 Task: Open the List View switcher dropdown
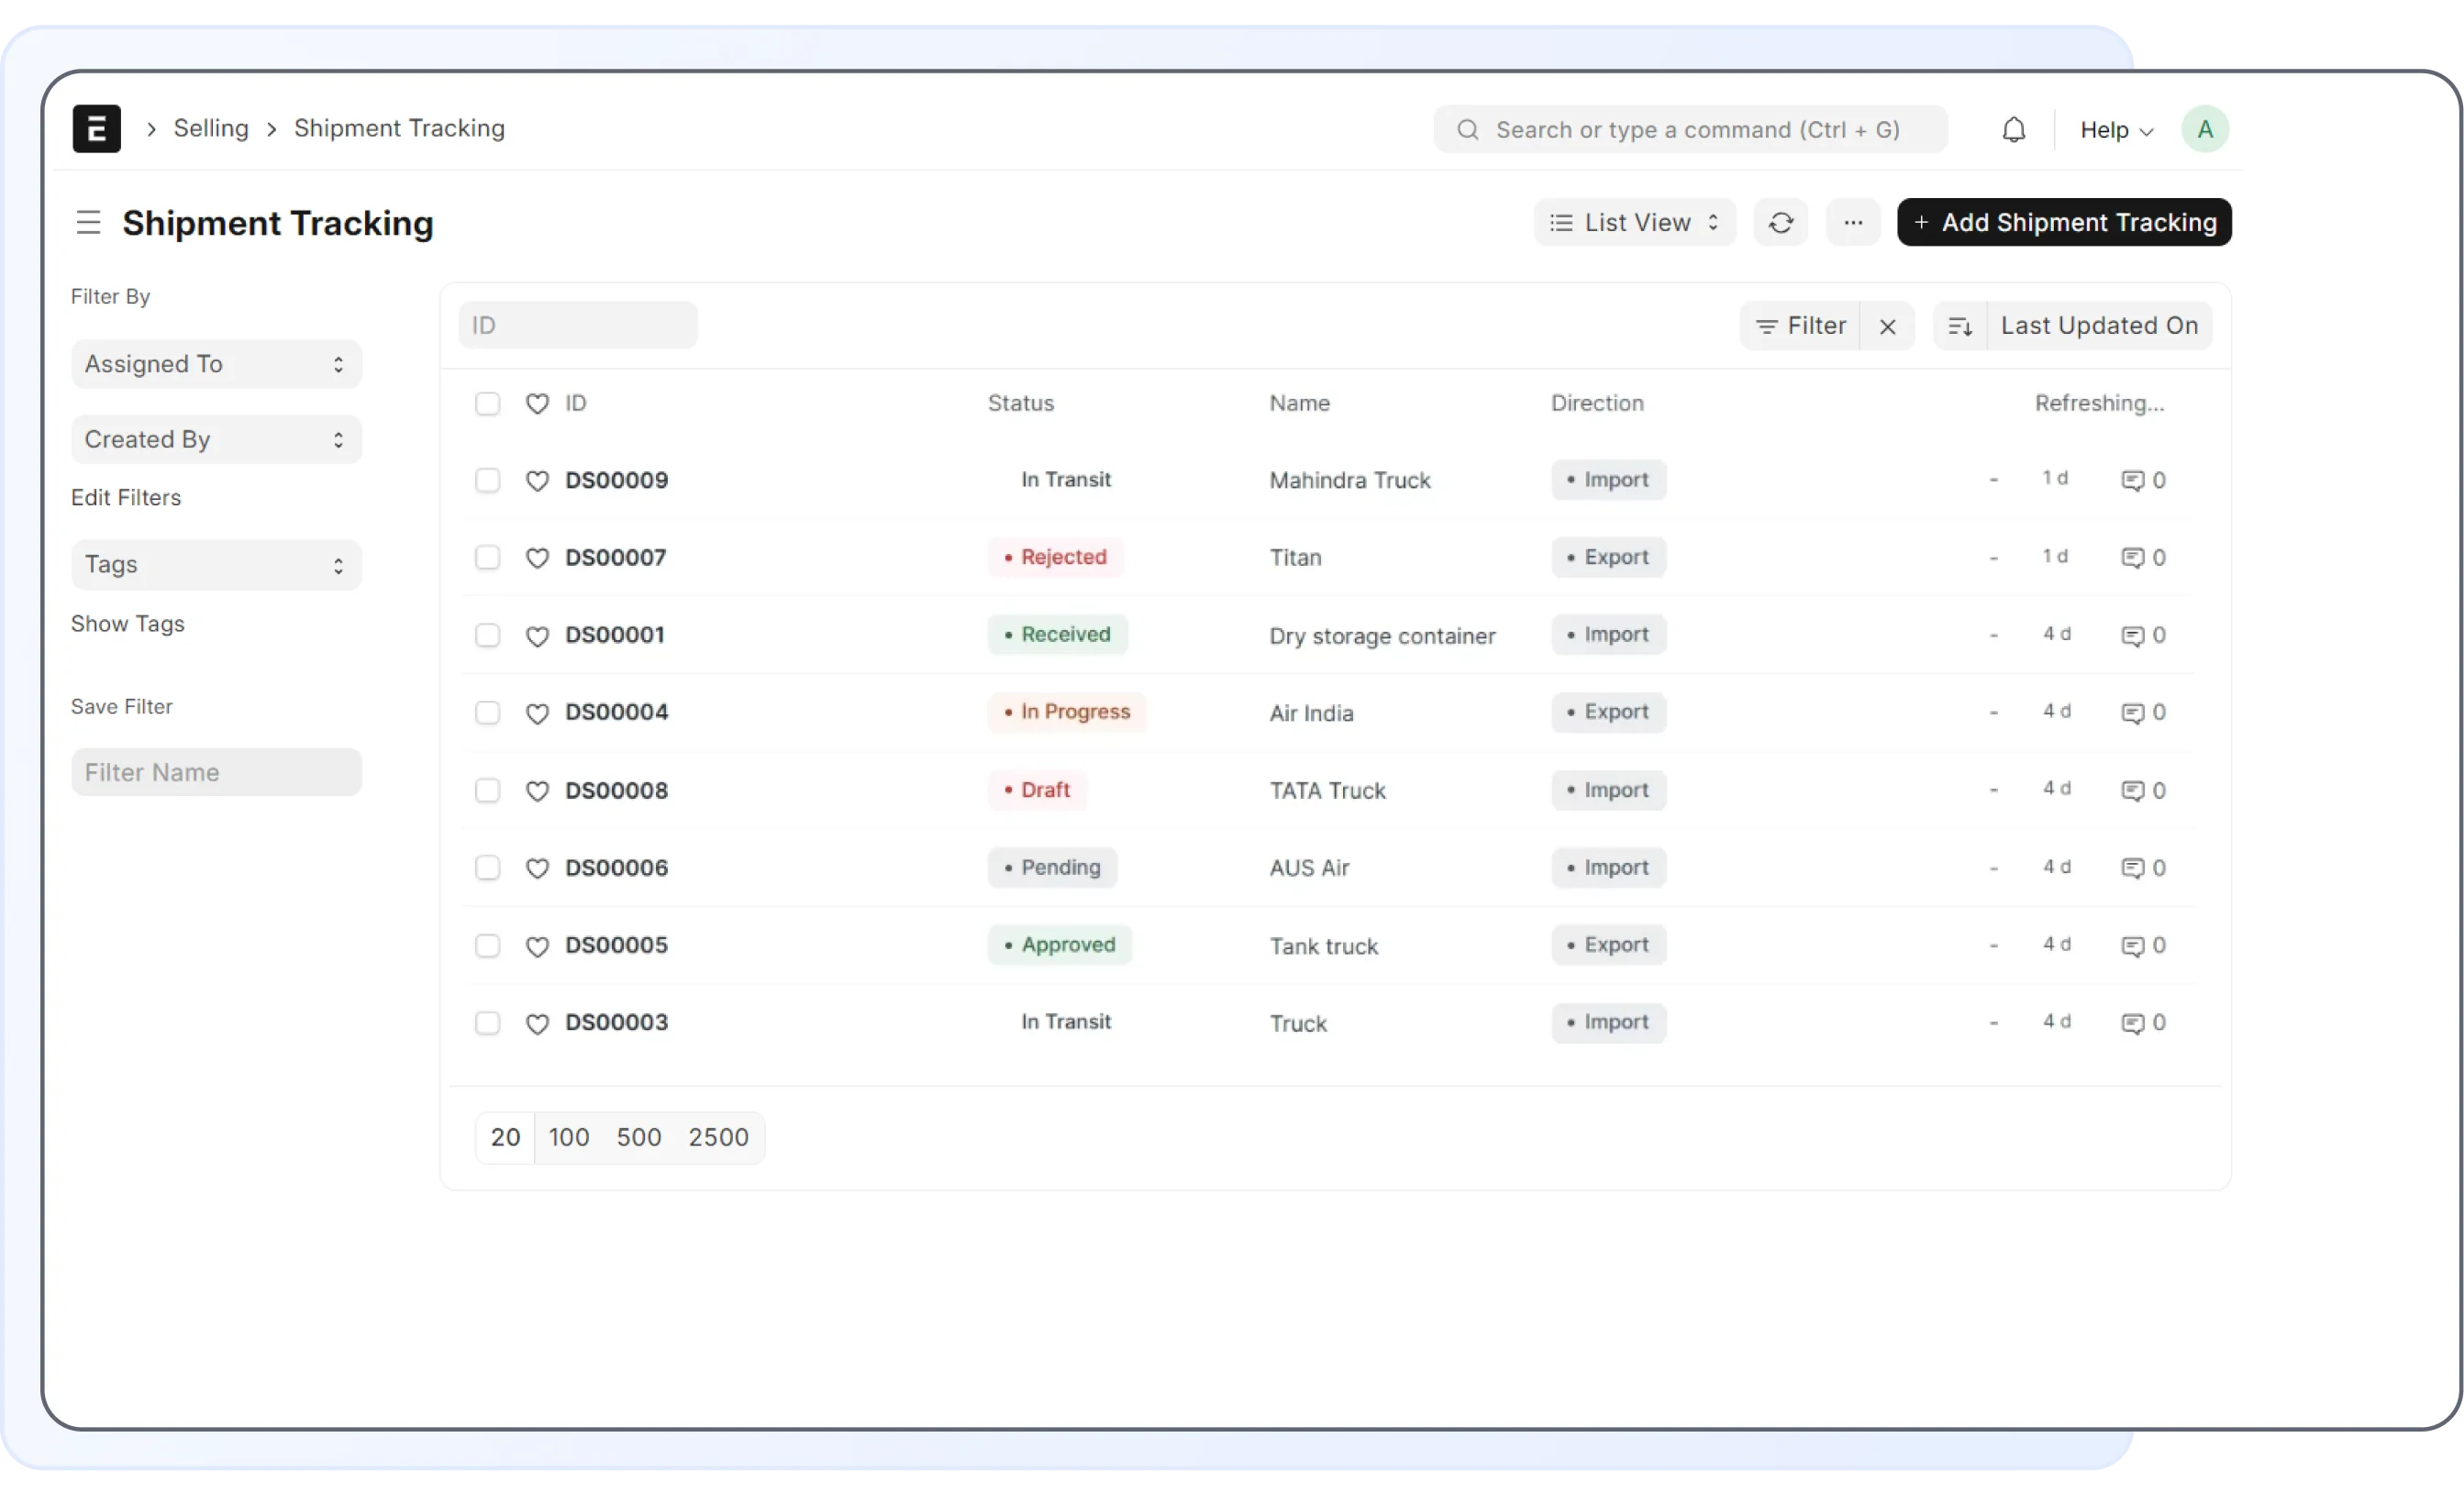pos(1634,222)
